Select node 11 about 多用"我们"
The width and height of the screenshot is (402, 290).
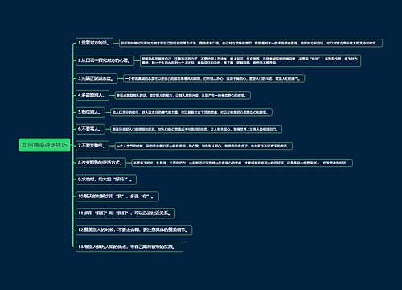coord(125,213)
